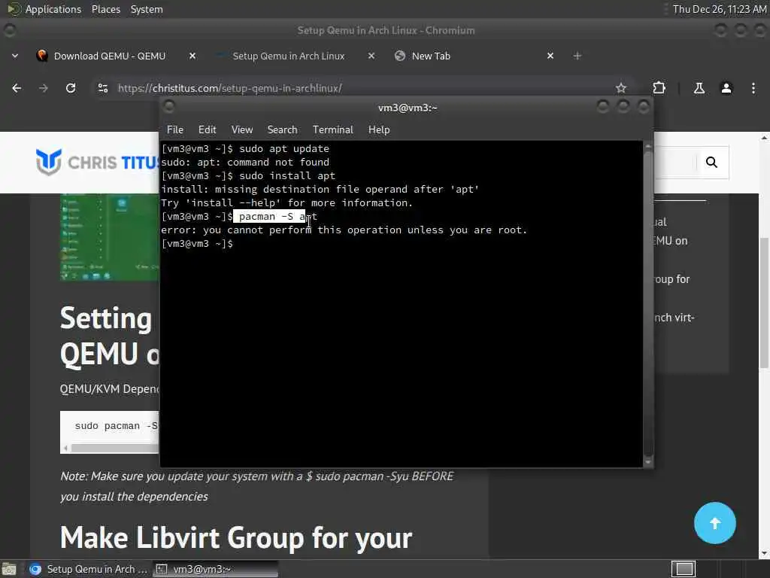
Task: Click terminal line 'sudo apt update'
Action: 284,148
